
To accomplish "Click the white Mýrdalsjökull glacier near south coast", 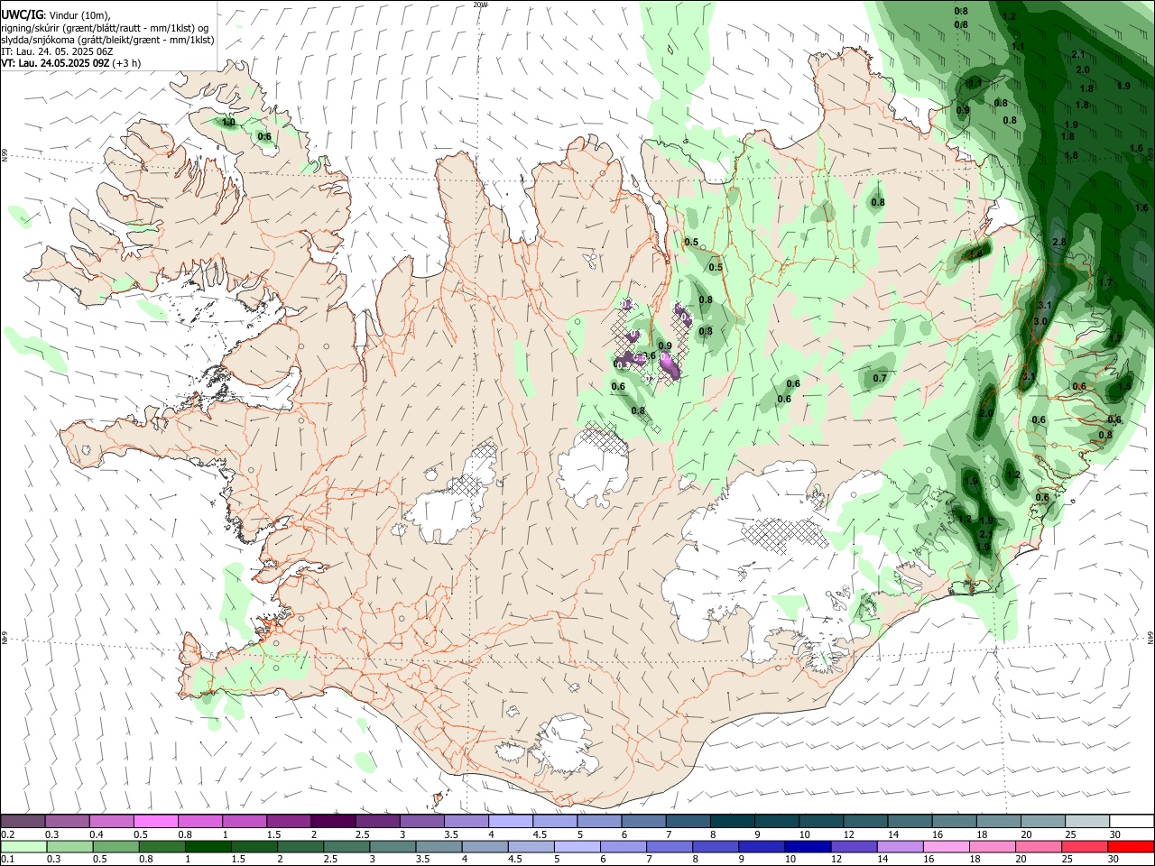I will pos(566,745).
